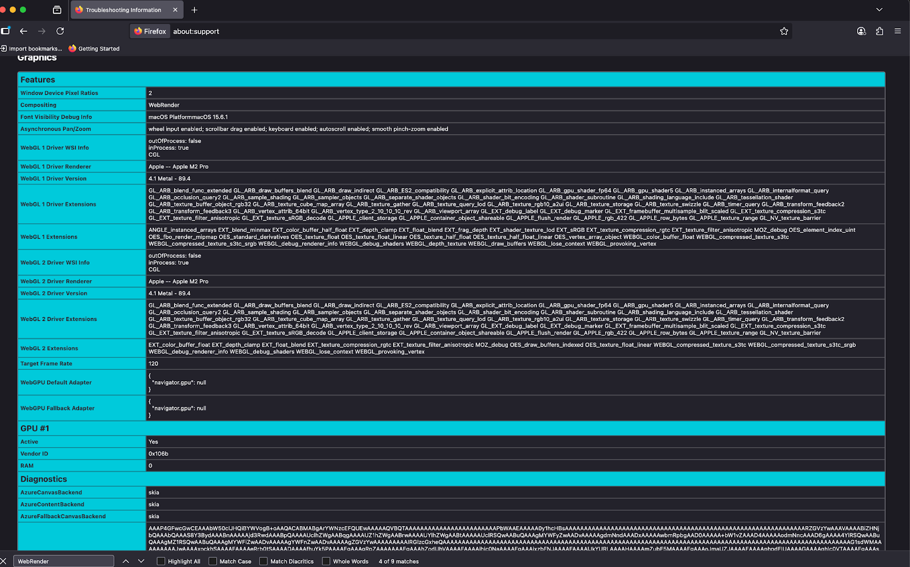Image resolution: width=910 pixels, height=567 pixels.
Task: Select the Troubleshooting Information tab
Action: pos(123,10)
